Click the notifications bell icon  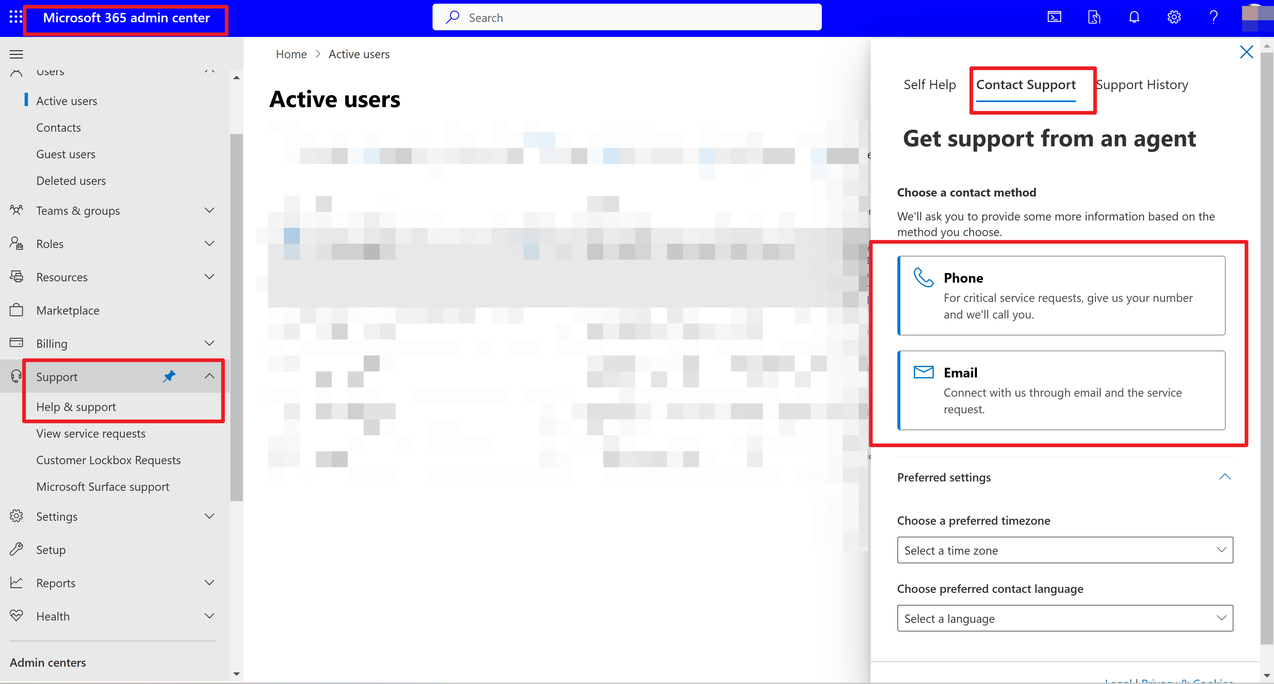(1134, 17)
